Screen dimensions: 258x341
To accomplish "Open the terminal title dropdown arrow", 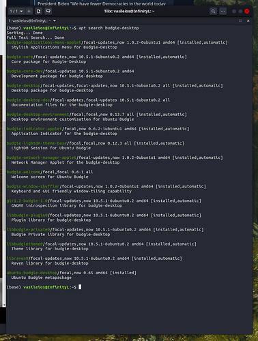I will [55, 21].
